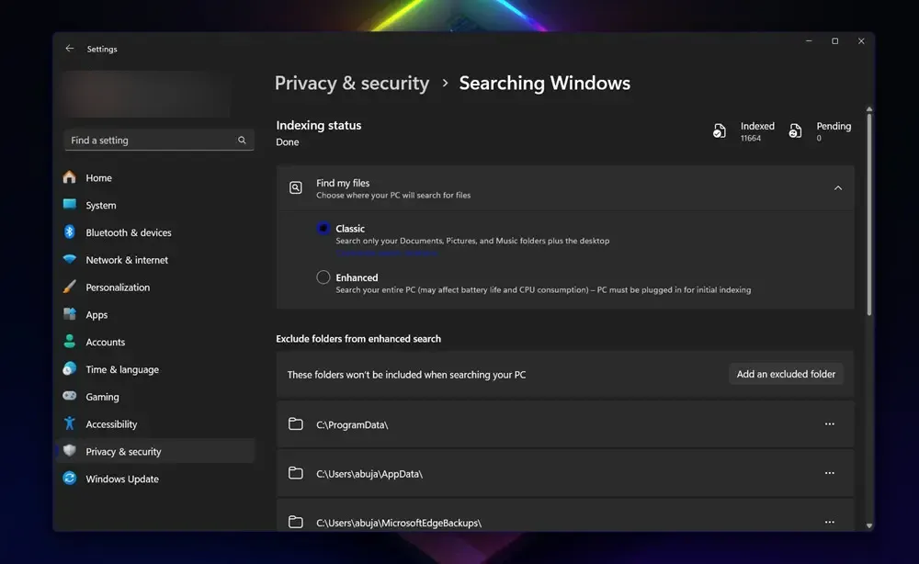Open more options for C:\ProgramData\ folder
This screenshot has height=564, width=919.
pyautogui.click(x=830, y=423)
